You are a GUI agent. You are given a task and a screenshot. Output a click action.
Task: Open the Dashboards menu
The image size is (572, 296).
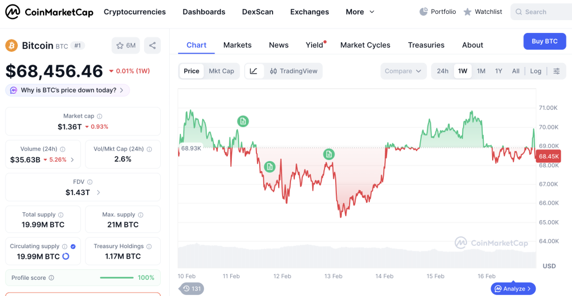[x=204, y=12]
